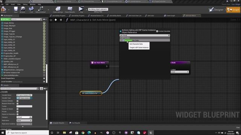Add new Local Variable plus icon
This screenshot has width=241, height=135.
[x=44, y=82]
